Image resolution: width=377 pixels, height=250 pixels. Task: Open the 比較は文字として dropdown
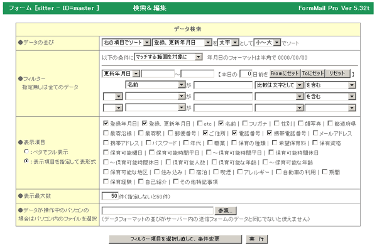(x=279, y=85)
